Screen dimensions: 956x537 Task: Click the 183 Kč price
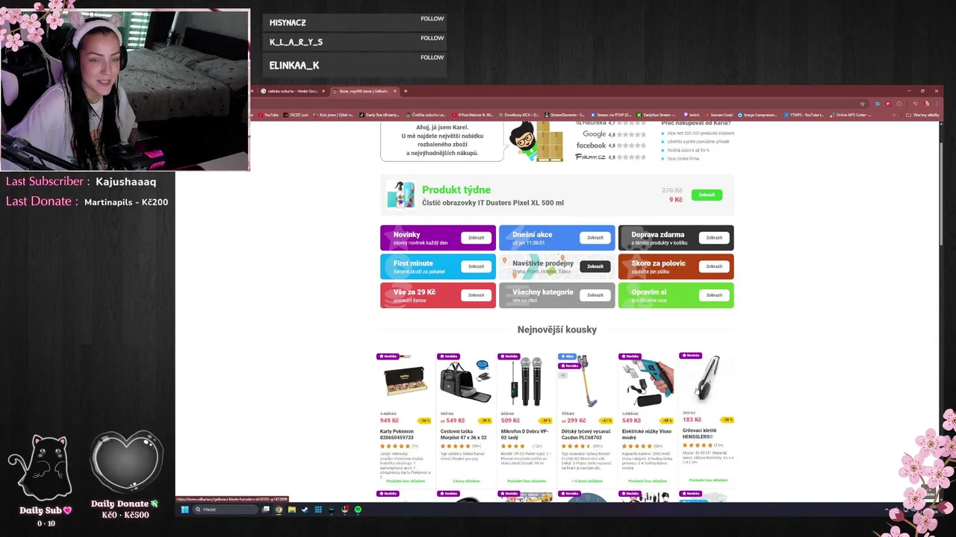pyautogui.click(x=692, y=420)
